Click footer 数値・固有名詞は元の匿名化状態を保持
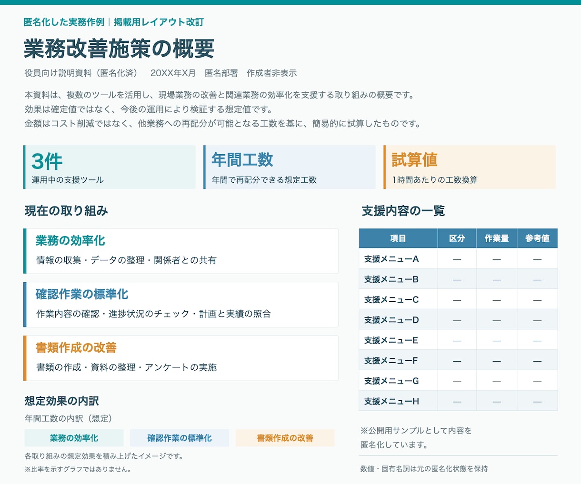The height and width of the screenshot is (484, 581). coord(424,469)
